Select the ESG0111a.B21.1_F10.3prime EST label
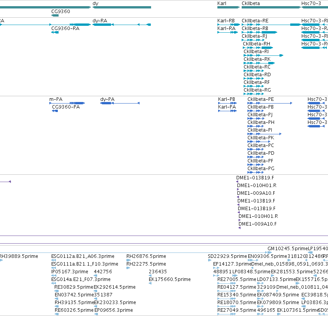Image resolution: width=328 pixels, height=316 pixels. pyautogui.click(x=85, y=264)
